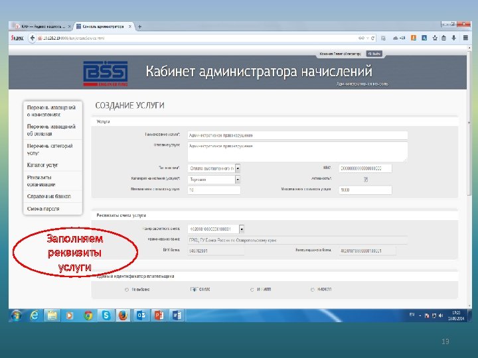Open Skype from the taskbar
478x358 pixels.
106,316
